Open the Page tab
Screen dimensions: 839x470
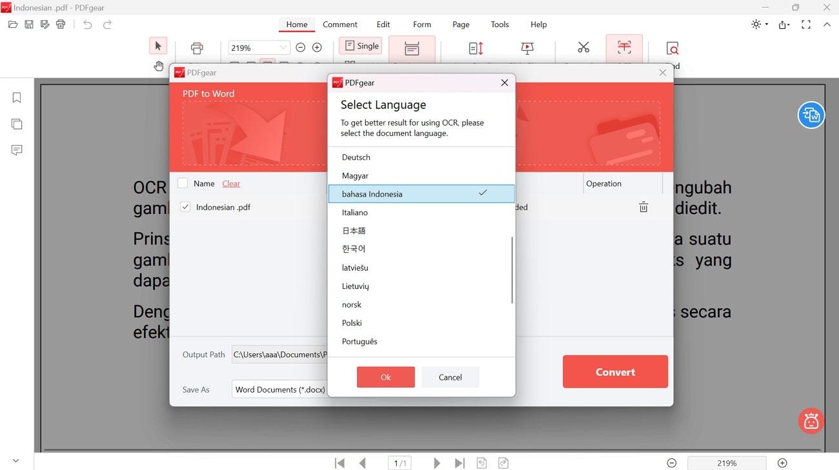point(461,24)
